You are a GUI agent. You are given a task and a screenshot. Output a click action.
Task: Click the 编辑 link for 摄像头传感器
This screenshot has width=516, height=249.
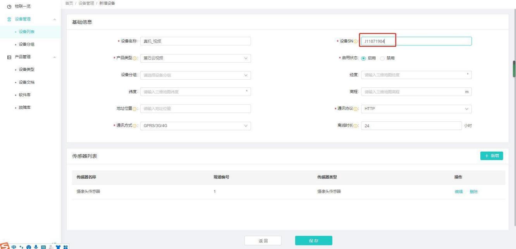click(x=458, y=192)
